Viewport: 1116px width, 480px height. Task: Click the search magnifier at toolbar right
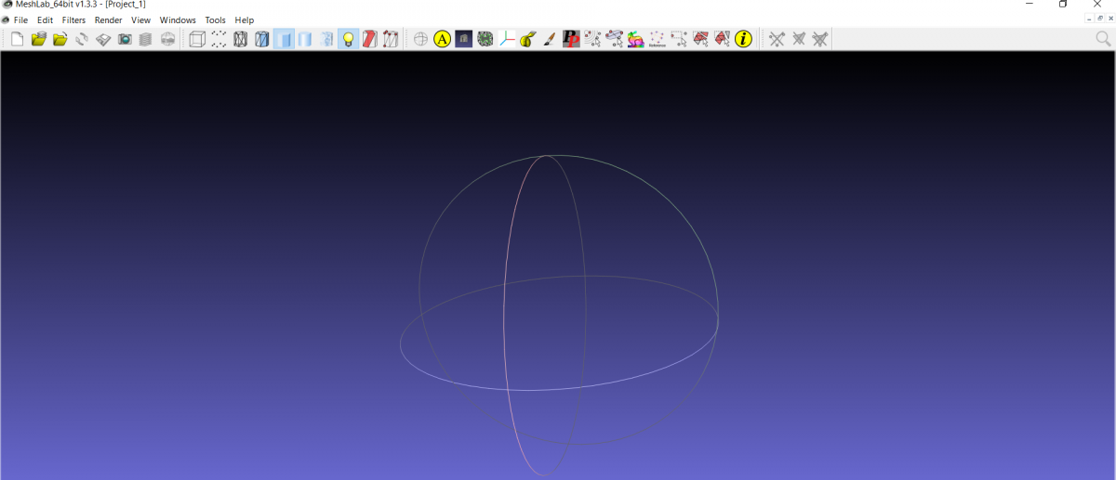(x=1103, y=39)
